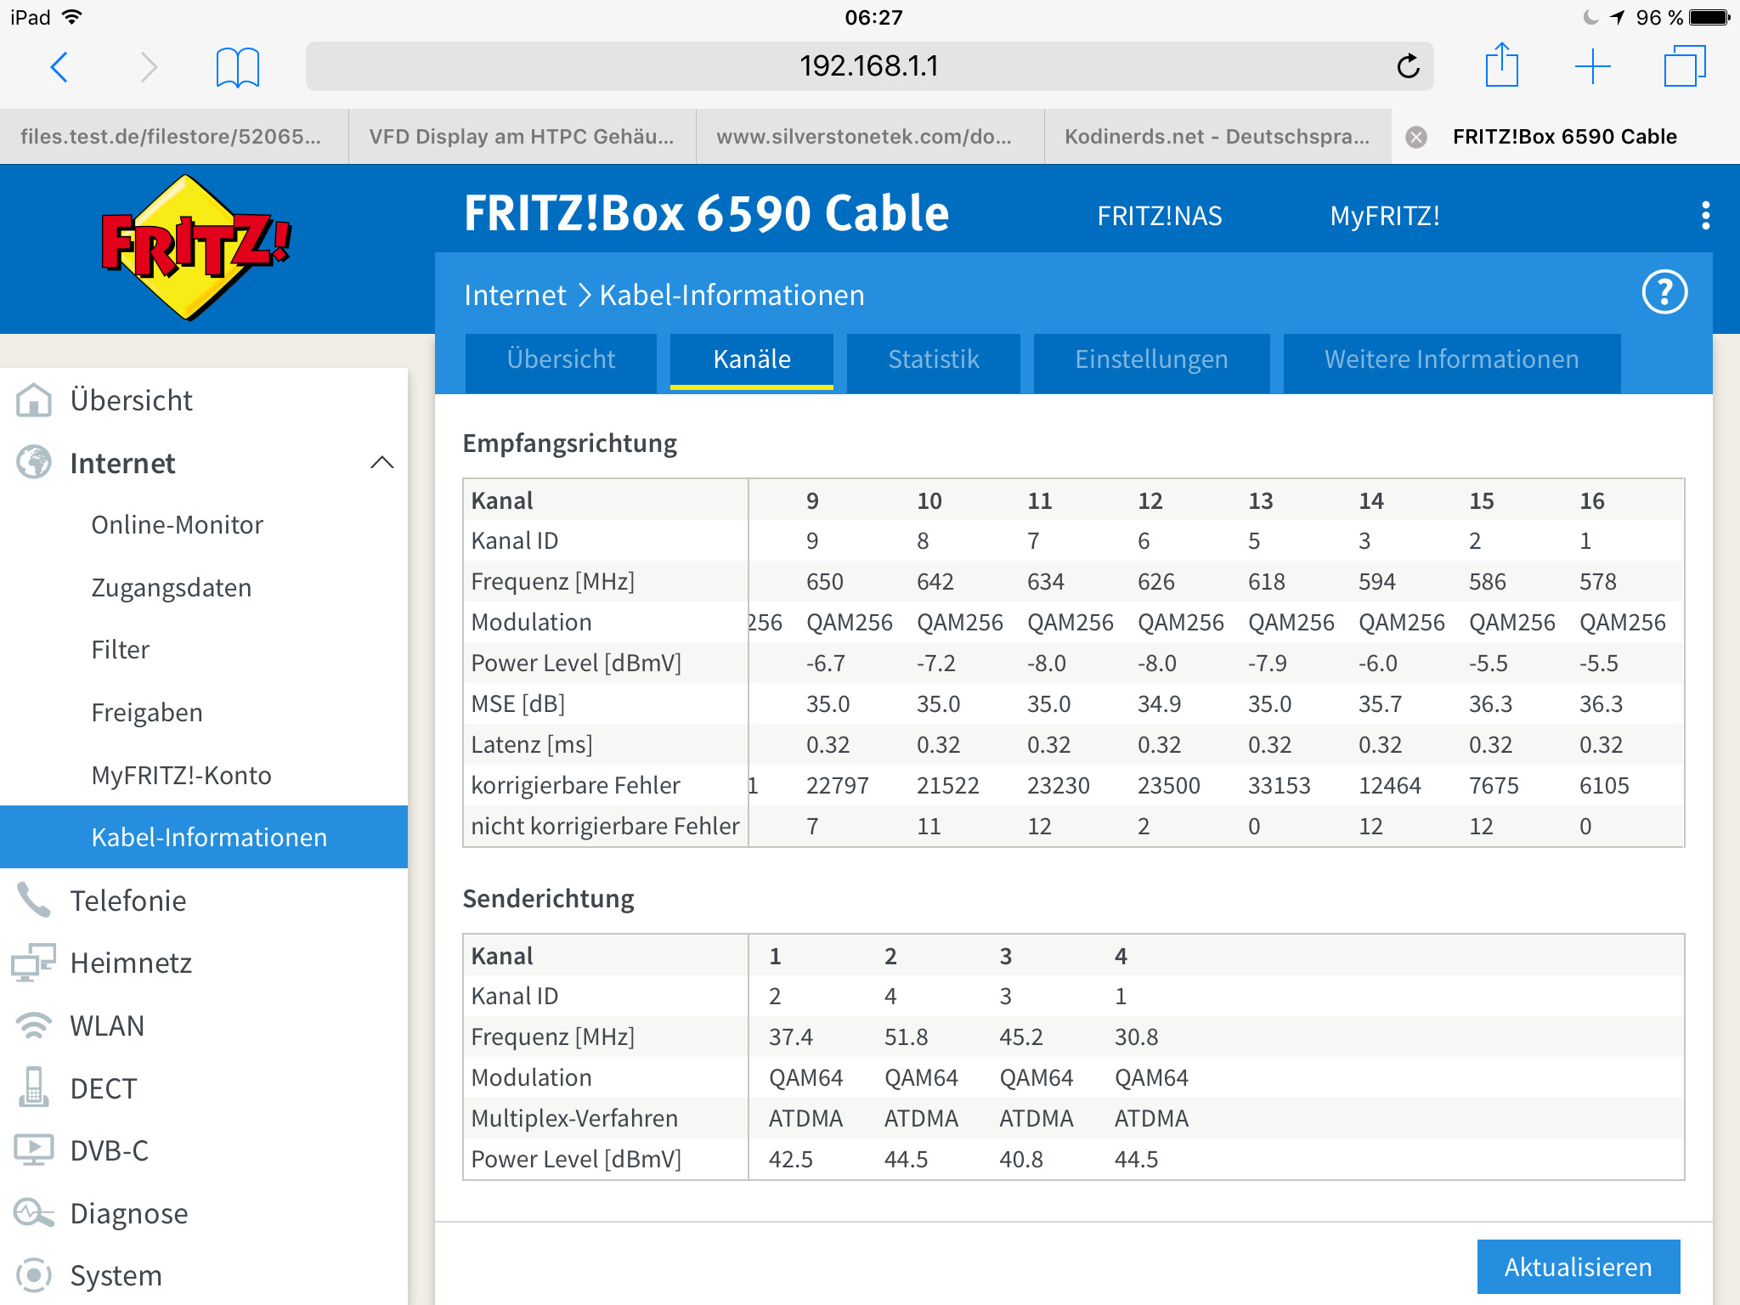This screenshot has height=1305, width=1740.
Task: Click the Wi-Fi icon beside WLAN
Action: [34, 1025]
